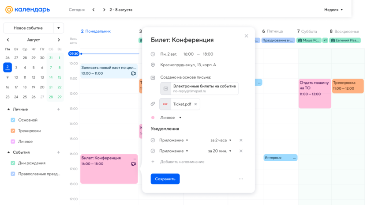Save event with Сохранить button
The width and height of the screenshot is (367, 205).
pos(165,179)
